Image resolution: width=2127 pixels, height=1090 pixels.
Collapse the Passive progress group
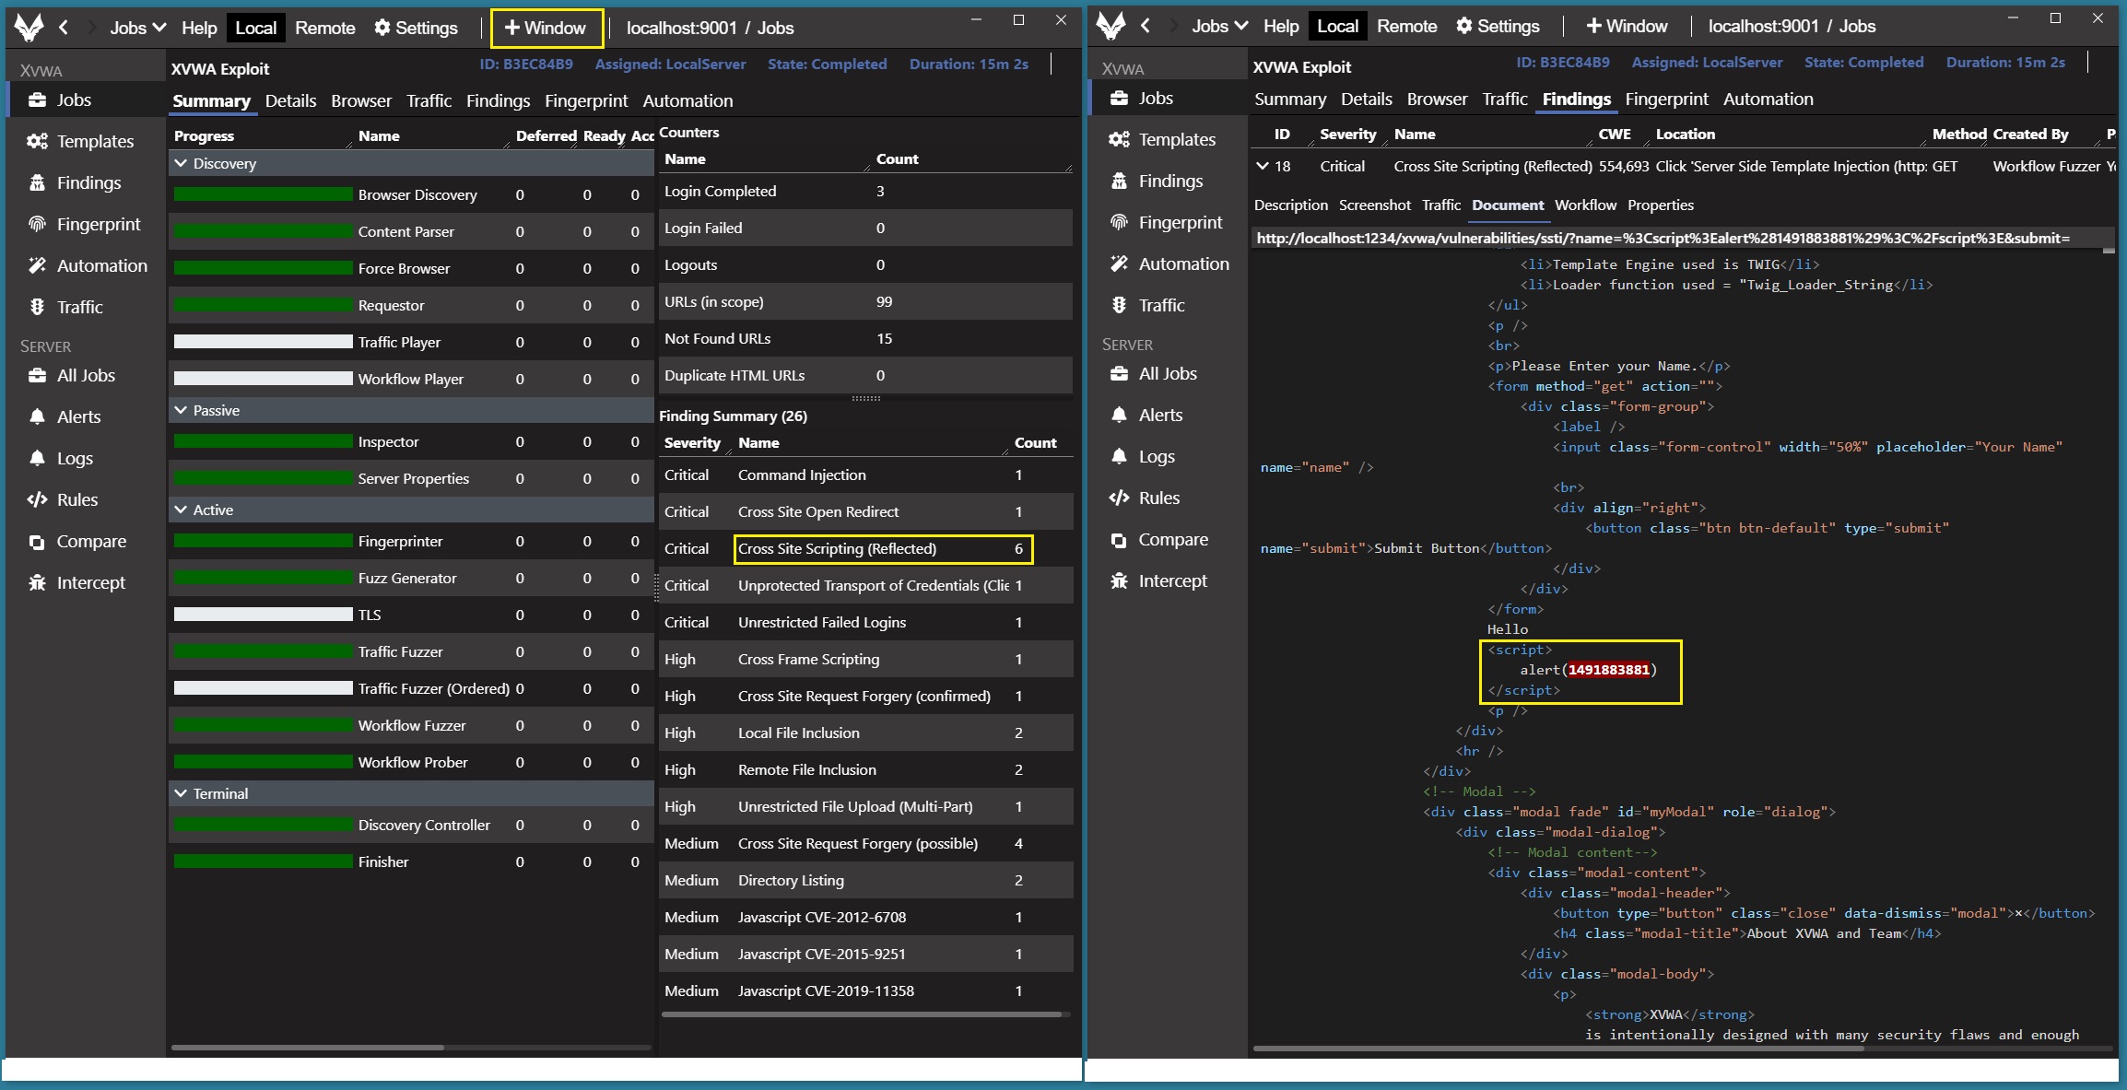click(x=181, y=410)
